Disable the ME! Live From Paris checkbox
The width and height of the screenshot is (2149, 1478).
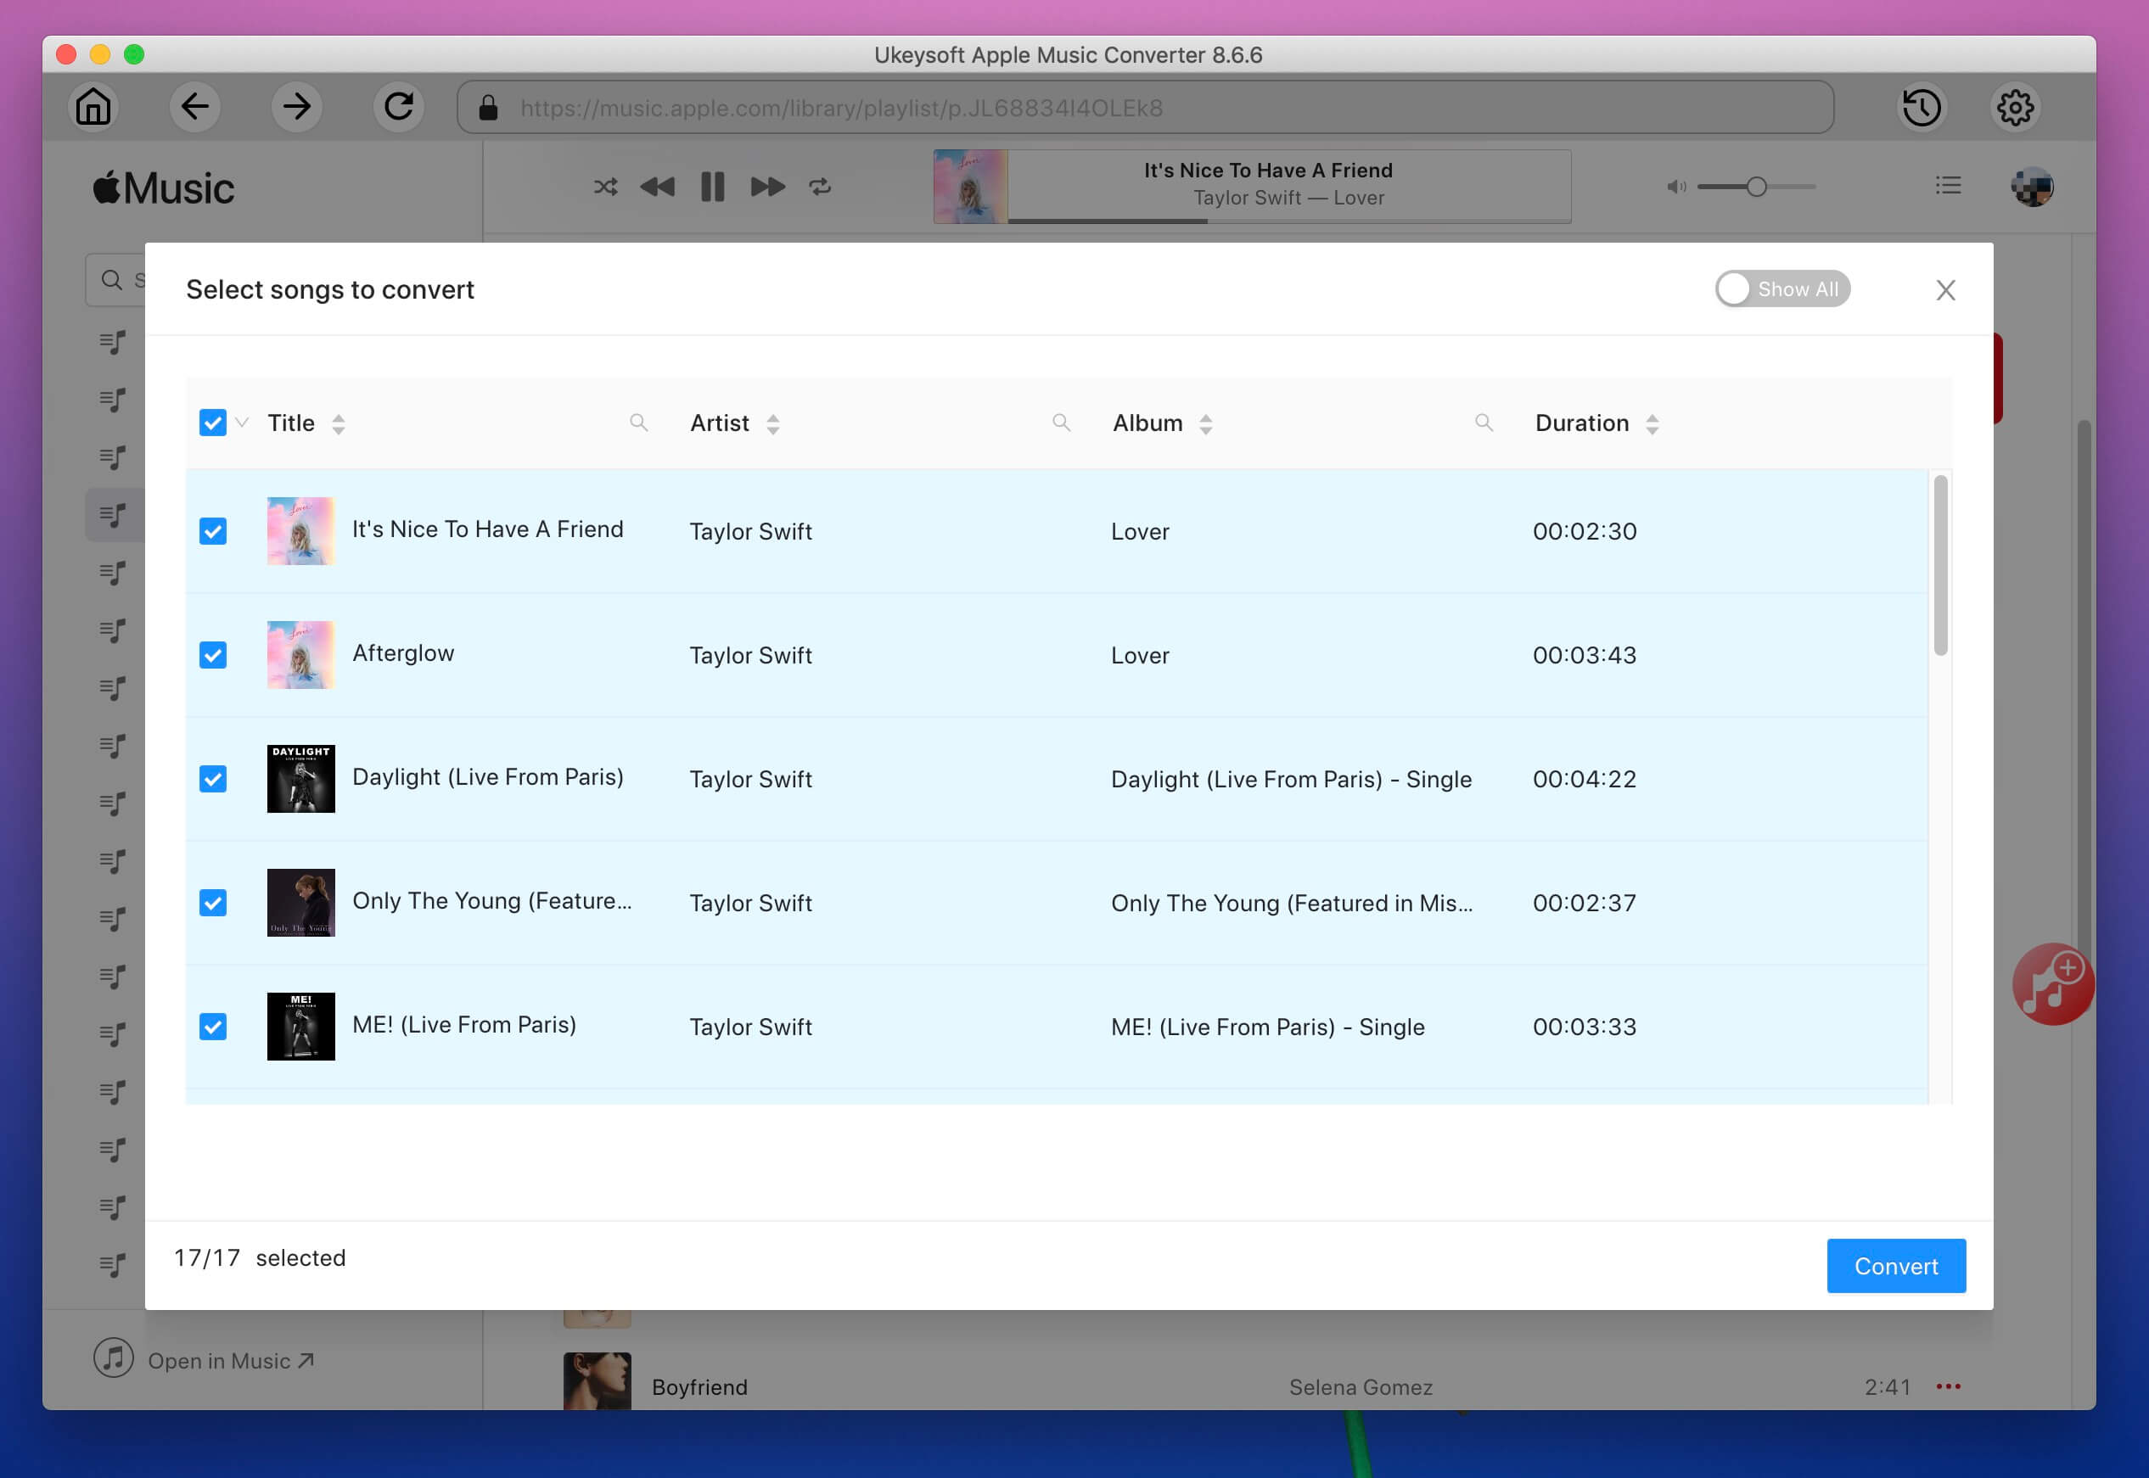[214, 1026]
